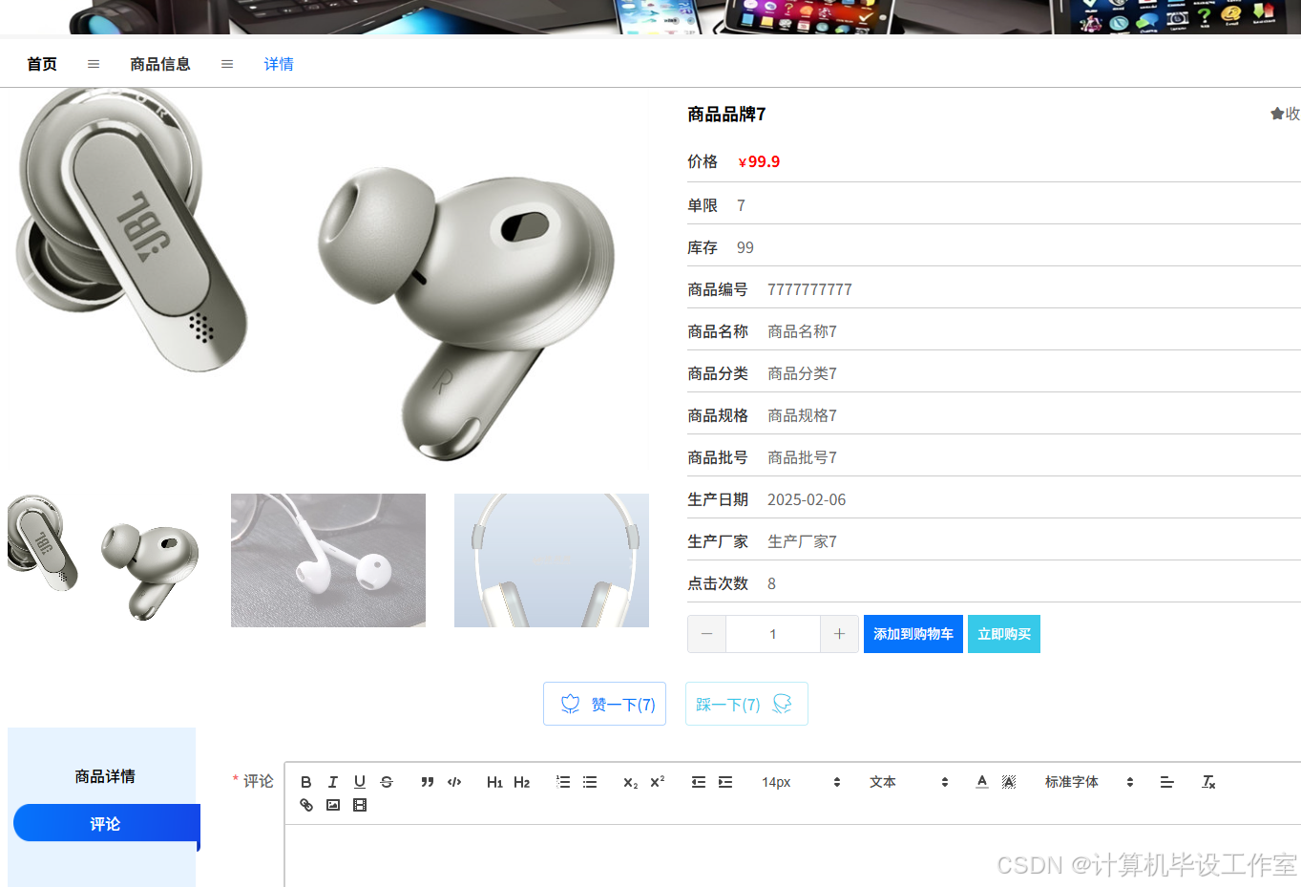Like the product with 赞一下 button

pos(605,704)
